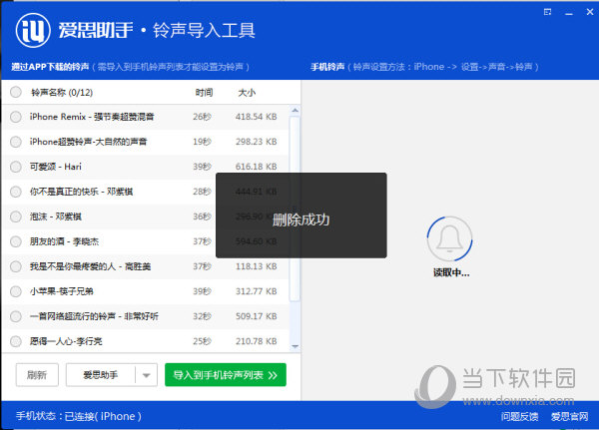
Task: Click the 铃声名称 (0/12) column header
Action: click(x=62, y=93)
